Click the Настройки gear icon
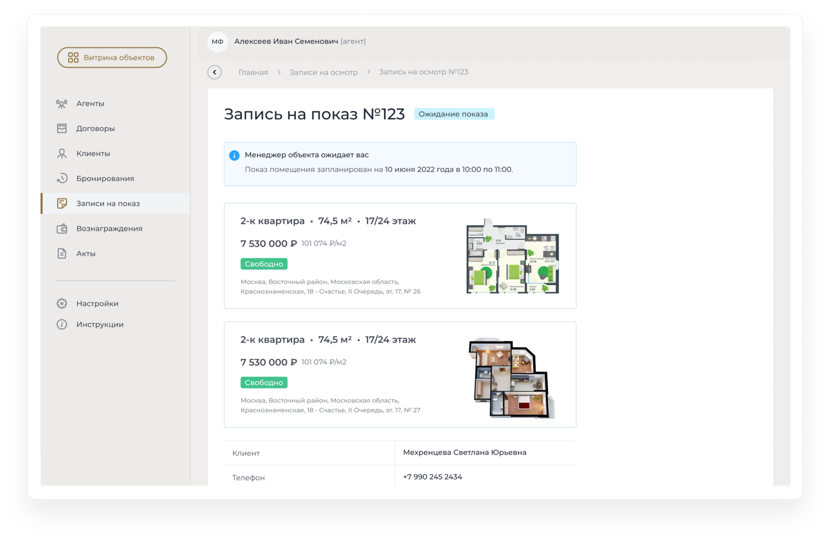The height and width of the screenshot is (540, 830). (62, 303)
